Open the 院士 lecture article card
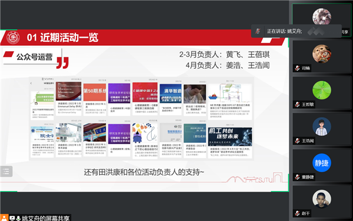 point(42,142)
